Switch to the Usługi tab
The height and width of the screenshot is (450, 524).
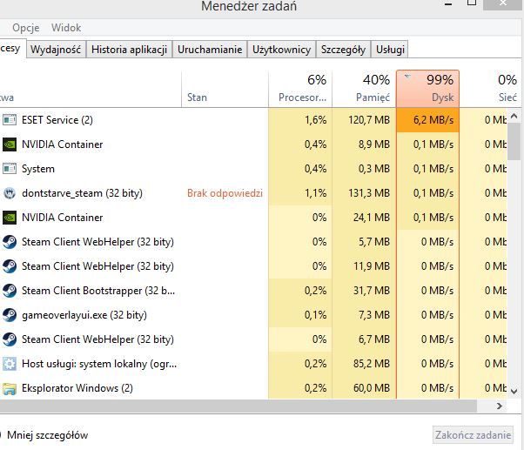point(390,50)
